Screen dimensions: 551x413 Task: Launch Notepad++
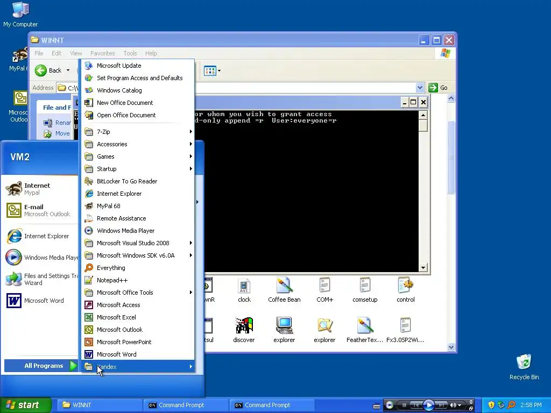pyautogui.click(x=138, y=280)
